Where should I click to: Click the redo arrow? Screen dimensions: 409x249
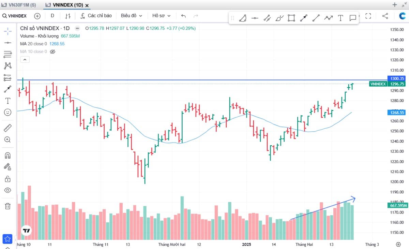click(196, 16)
